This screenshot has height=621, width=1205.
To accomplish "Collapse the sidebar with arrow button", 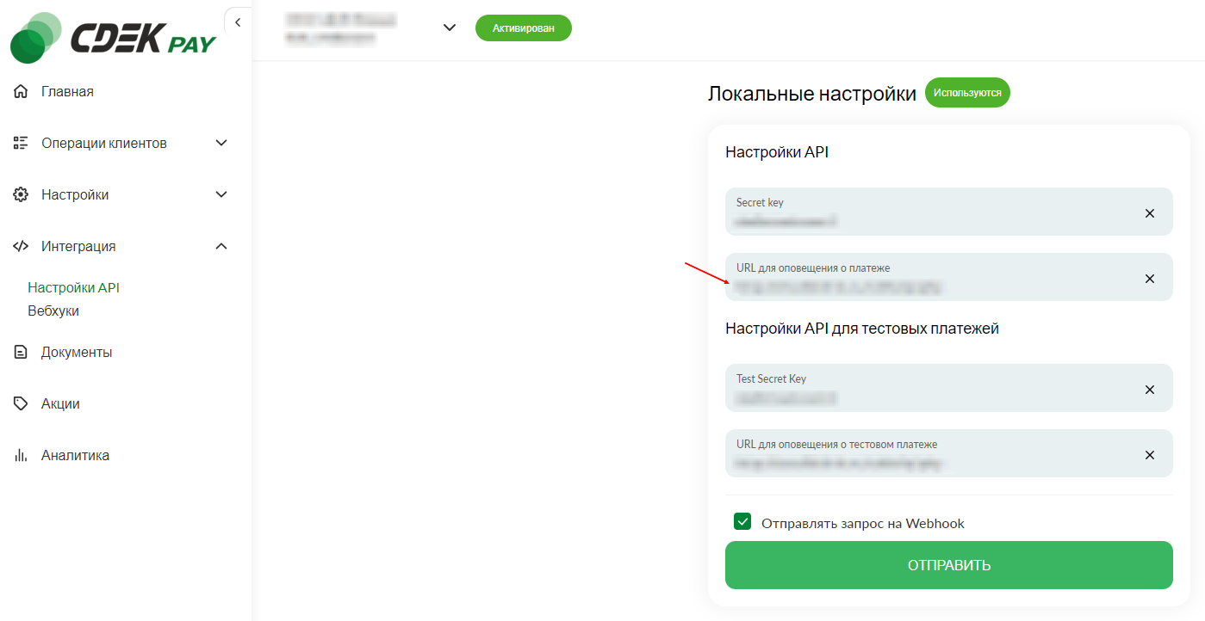I will pyautogui.click(x=238, y=22).
